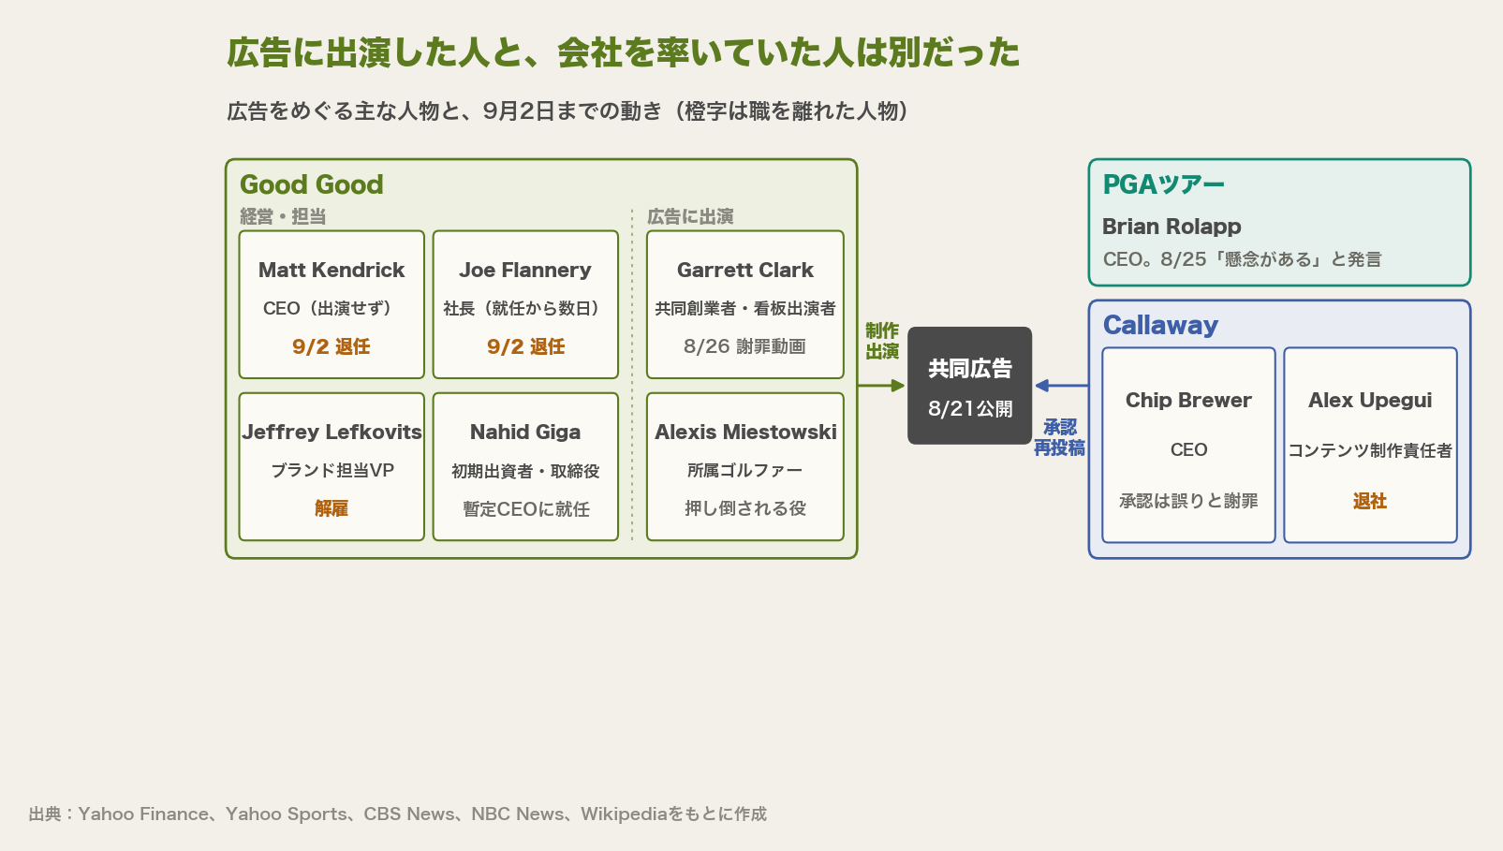The width and height of the screenshot is (1503, 851).
Task: Click 初期出資者・取締役 role text
Action: (x=525, y=470)
